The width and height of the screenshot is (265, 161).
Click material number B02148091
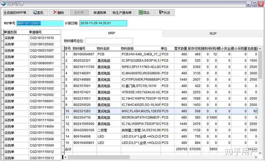tap(82, 73)
